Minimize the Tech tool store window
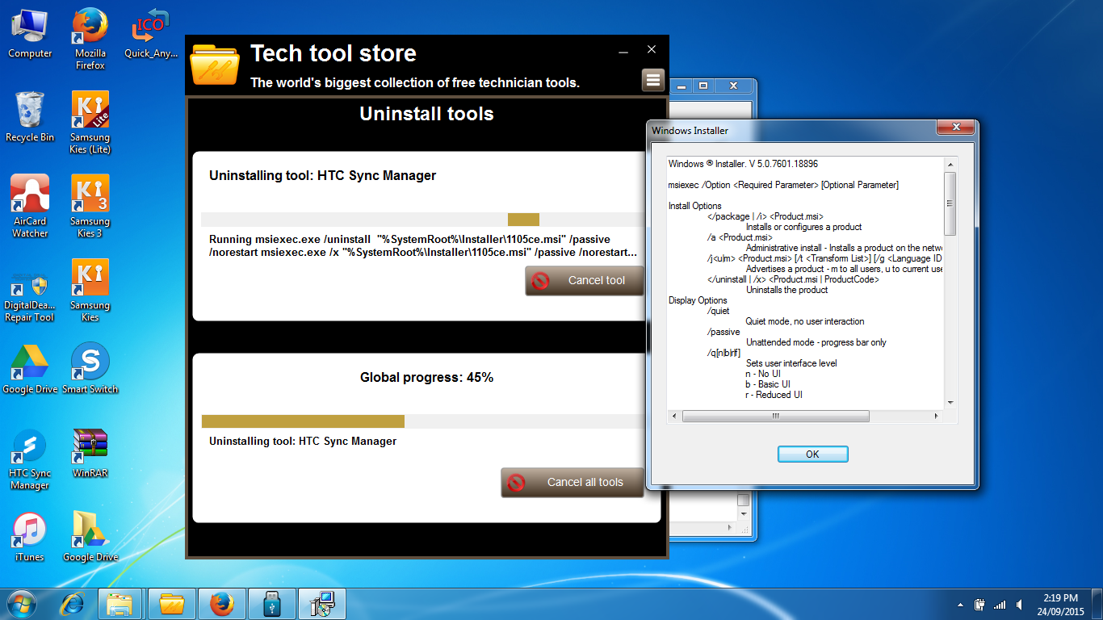Viewport: 1103px width, 620px height. 623,51
